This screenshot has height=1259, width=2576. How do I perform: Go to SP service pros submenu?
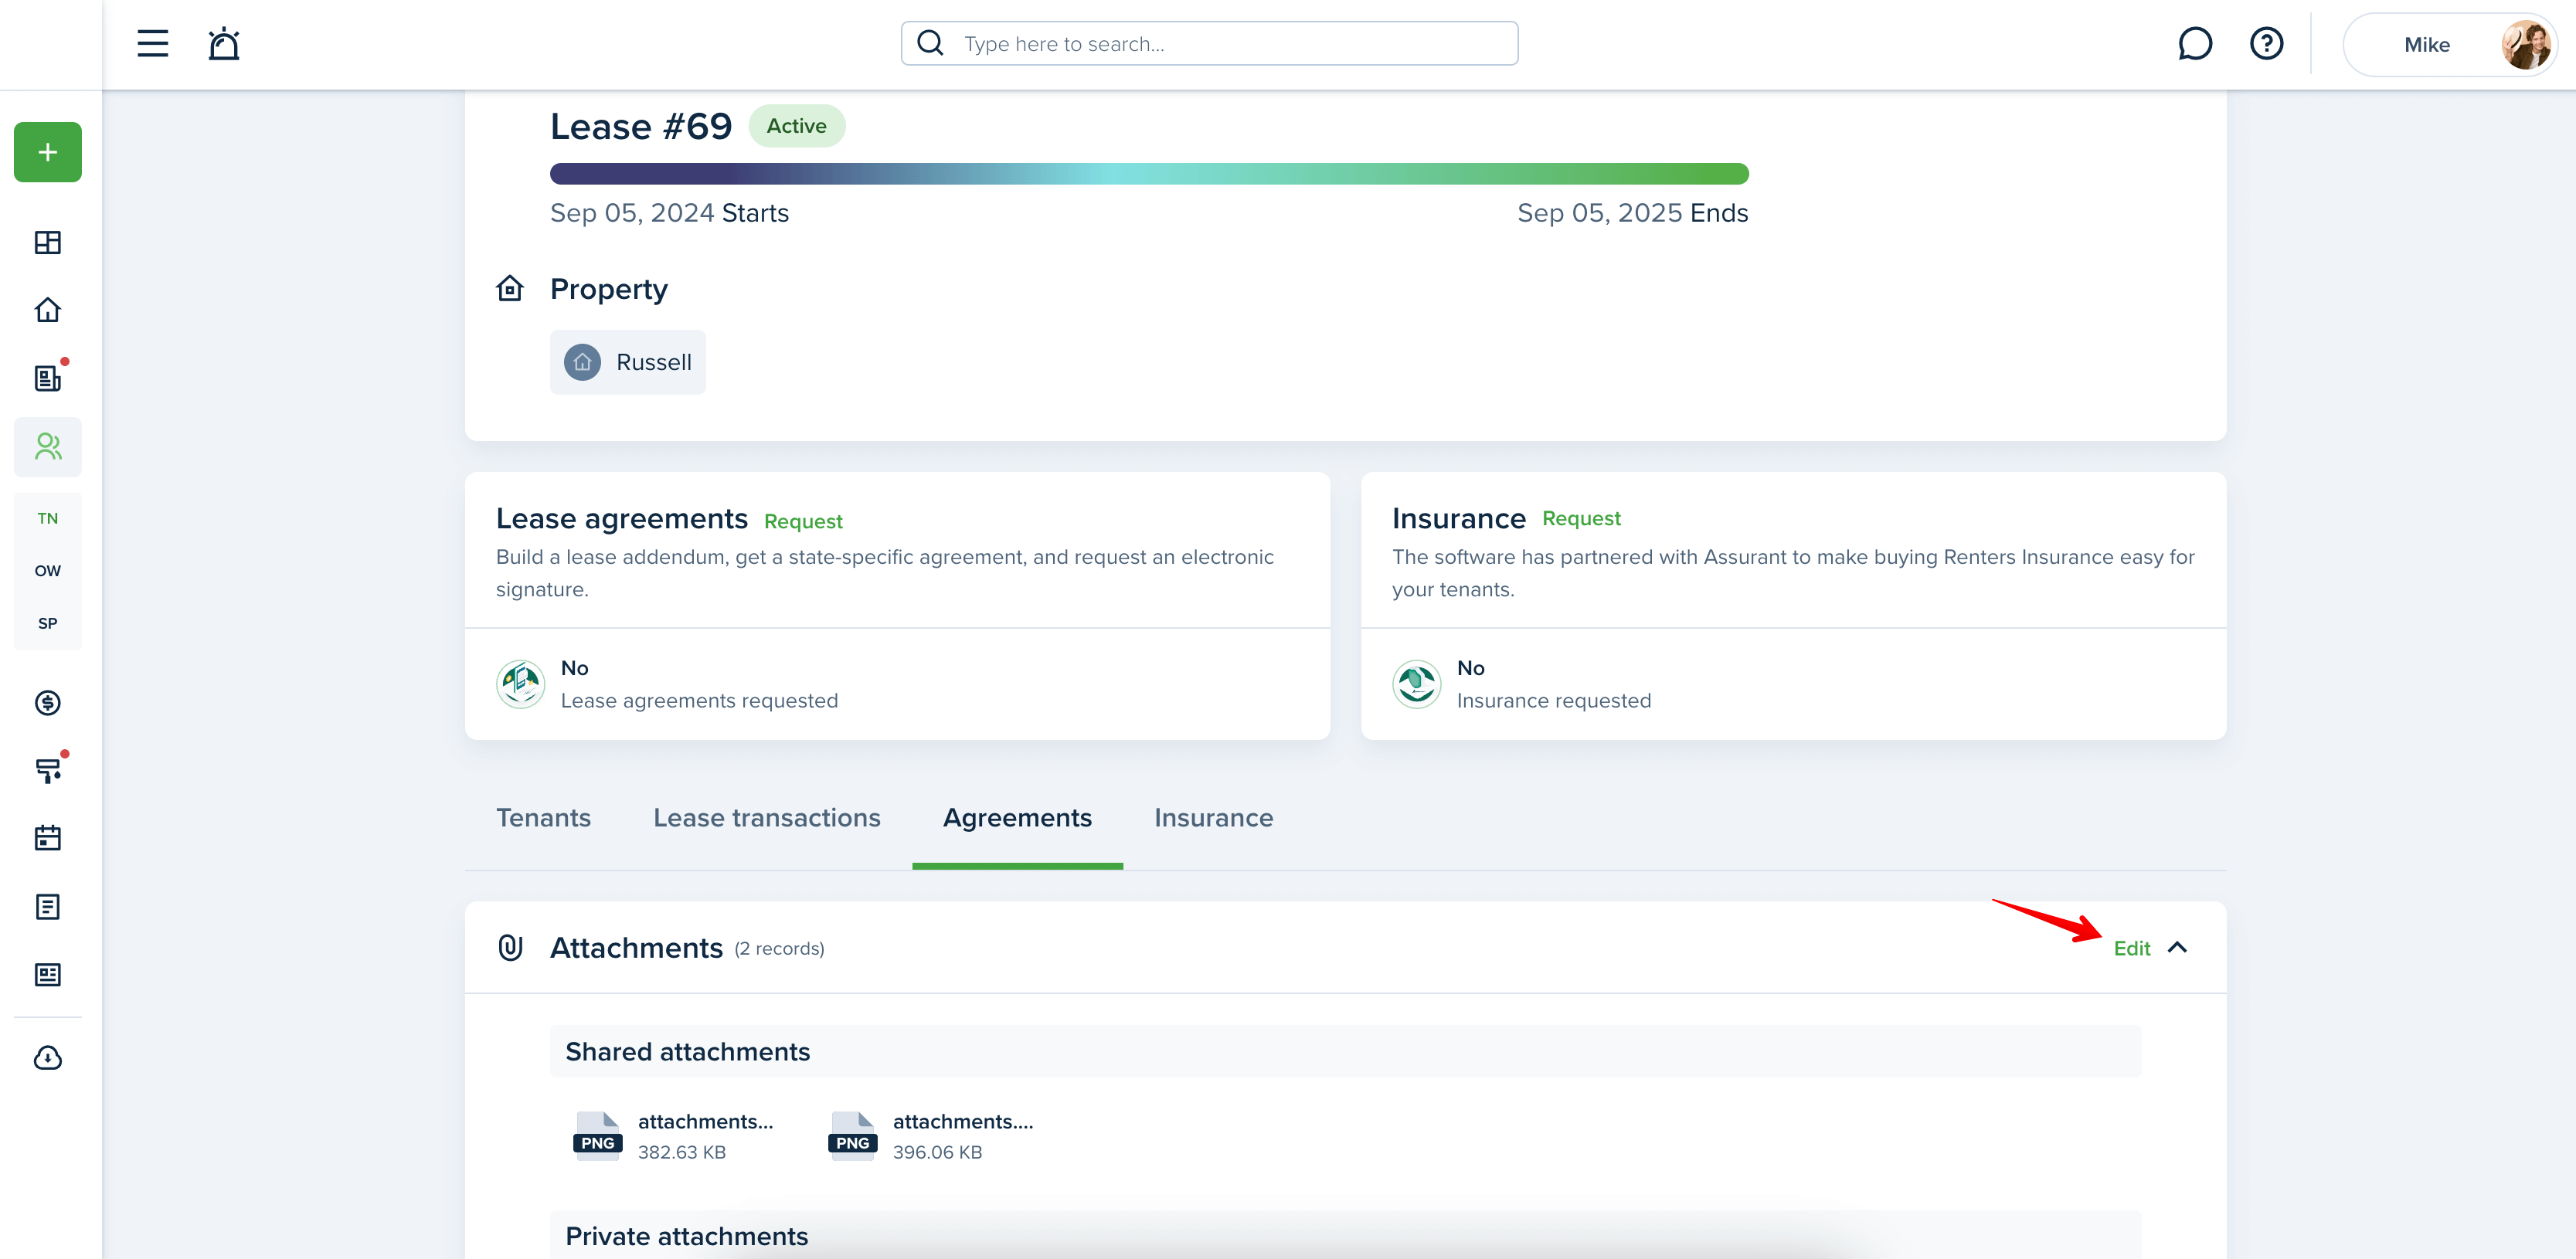click(x=48, y=623)
